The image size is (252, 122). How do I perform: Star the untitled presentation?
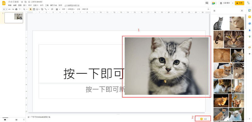(22, 2)
